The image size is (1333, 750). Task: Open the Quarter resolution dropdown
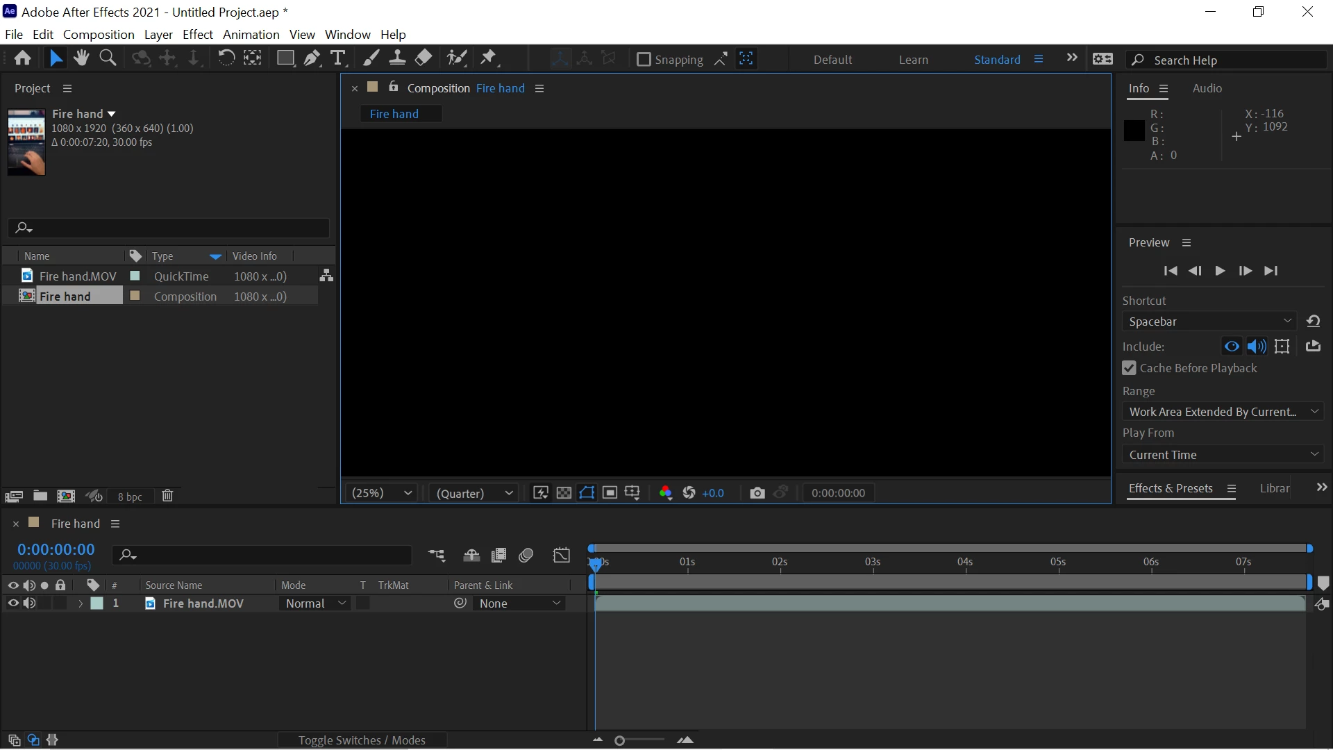point(475,493)
